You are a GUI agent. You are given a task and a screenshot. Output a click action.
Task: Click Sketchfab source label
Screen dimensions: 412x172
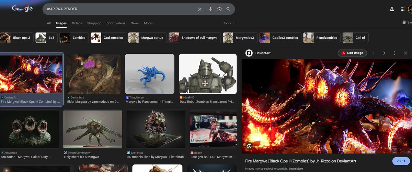[138, 153]
